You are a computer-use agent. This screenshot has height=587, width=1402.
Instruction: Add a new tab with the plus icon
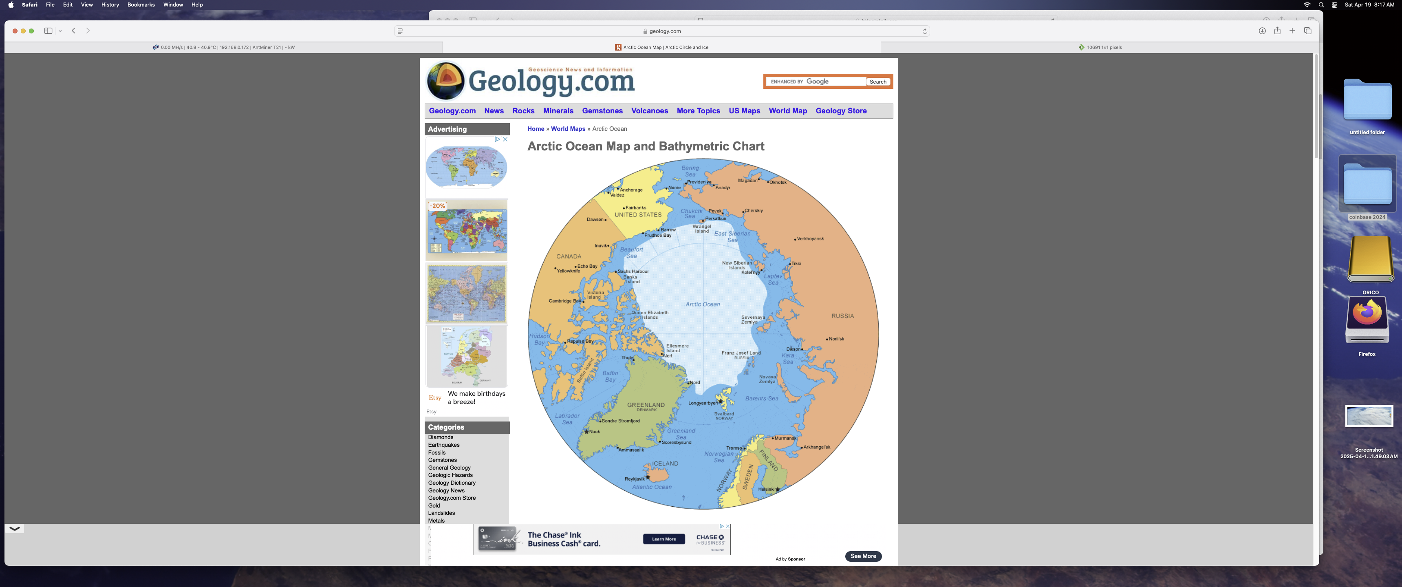[1292, 31]
